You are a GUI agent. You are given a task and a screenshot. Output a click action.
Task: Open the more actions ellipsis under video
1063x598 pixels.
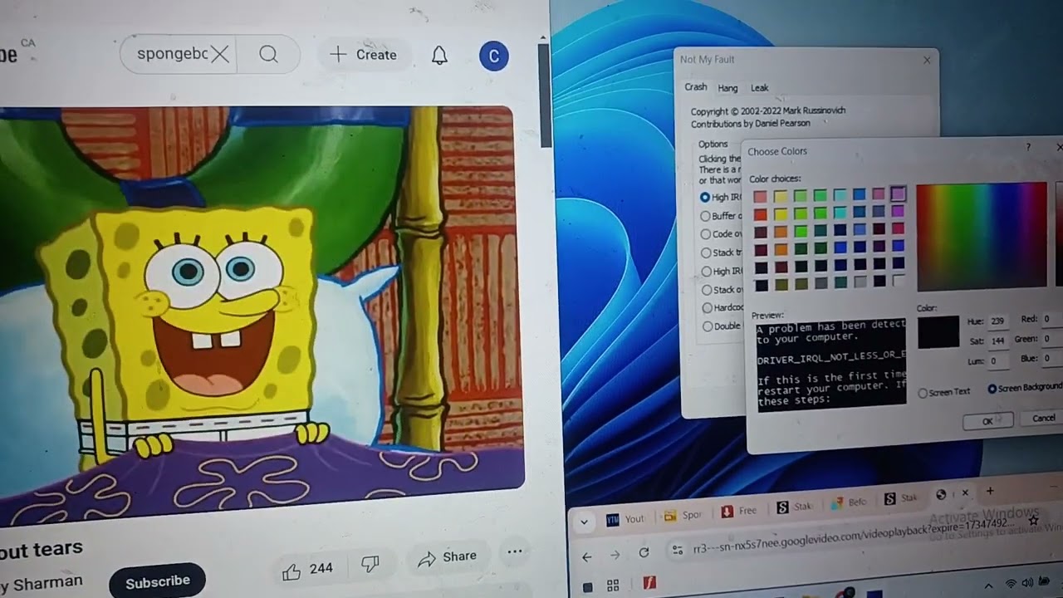(x=515, y=551)
